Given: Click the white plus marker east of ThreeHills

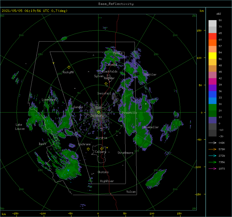Looking at the screenshot, I should click(146, 104).
